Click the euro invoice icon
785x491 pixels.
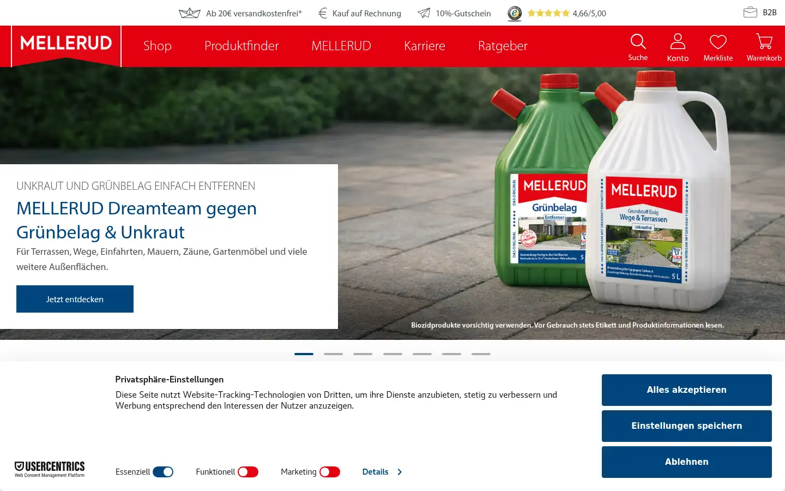point(323,13)
